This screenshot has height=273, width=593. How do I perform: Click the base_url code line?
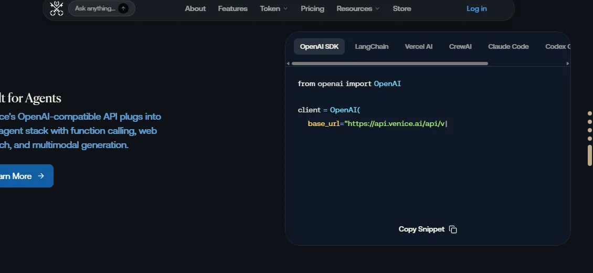[x=377, y=124]
